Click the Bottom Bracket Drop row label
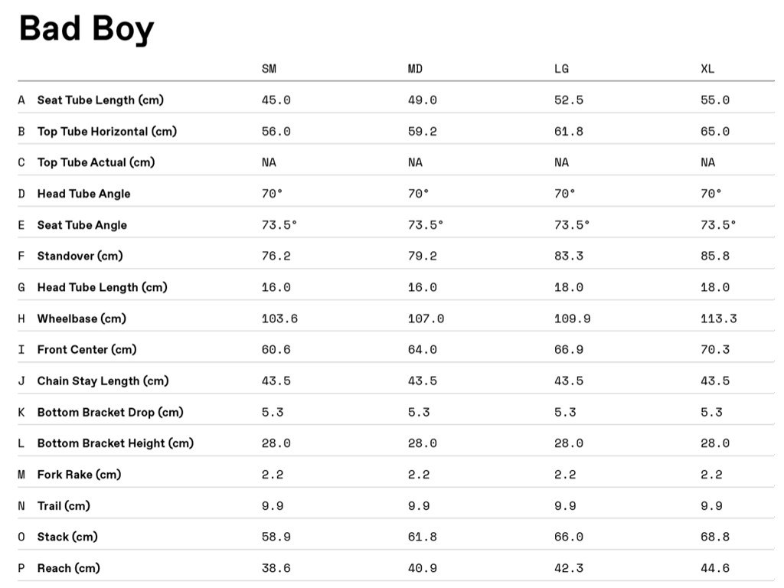Viewport: 784px width, 588px height. point(110,412)
